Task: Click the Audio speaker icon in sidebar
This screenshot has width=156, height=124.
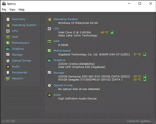Action: click(8, 67)
